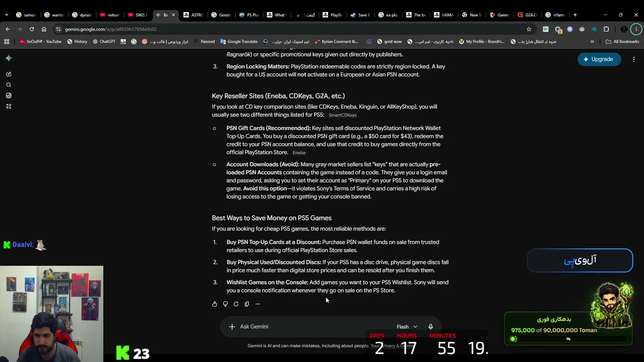Click the Upgrade button
The width and height of the screenshot is (644, 362).
pyautogui.click(x=599, y=59)
